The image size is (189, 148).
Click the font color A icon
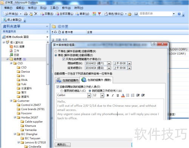123,95
